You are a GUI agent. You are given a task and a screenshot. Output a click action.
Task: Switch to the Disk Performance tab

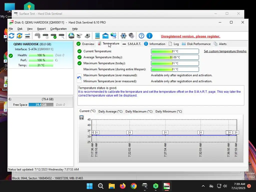coord(196,44)
